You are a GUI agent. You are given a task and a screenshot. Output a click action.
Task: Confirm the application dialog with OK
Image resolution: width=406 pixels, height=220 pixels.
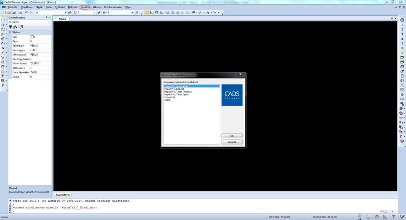pyautogui.click(x=232, y=136)
